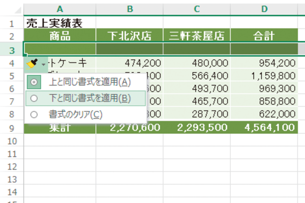The width and height of the screenshot is (305, 203).
Task: Click the 下北沢店 header cell
Action: click(130, 36)
